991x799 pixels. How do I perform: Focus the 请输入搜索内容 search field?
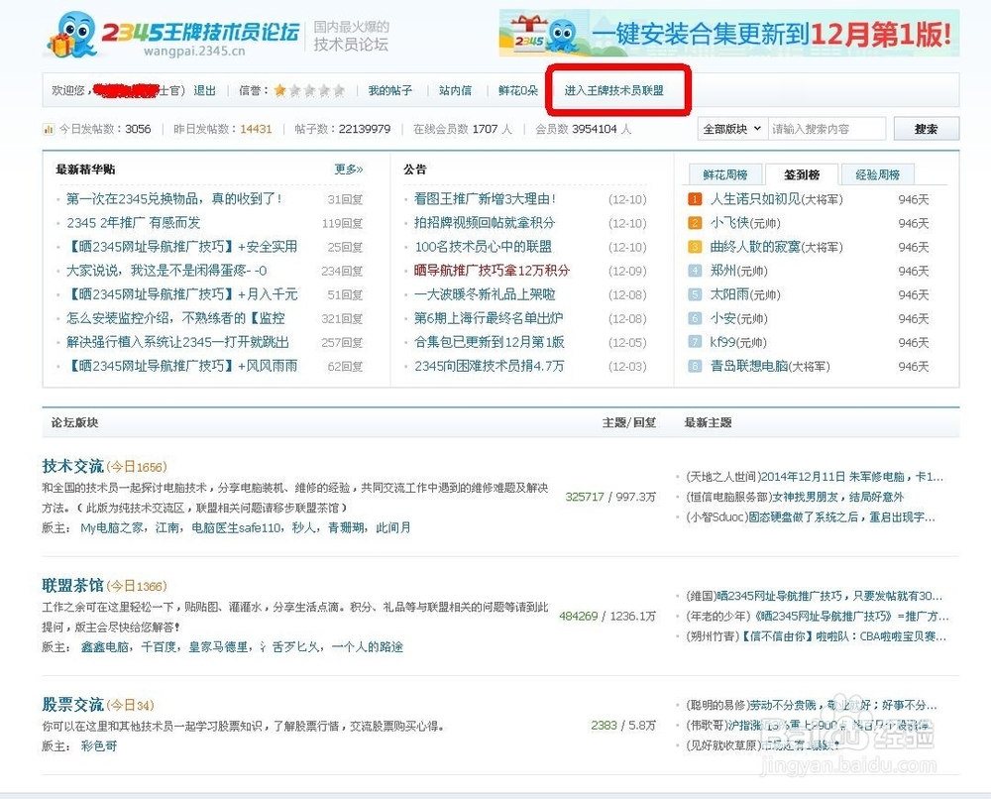826,129
